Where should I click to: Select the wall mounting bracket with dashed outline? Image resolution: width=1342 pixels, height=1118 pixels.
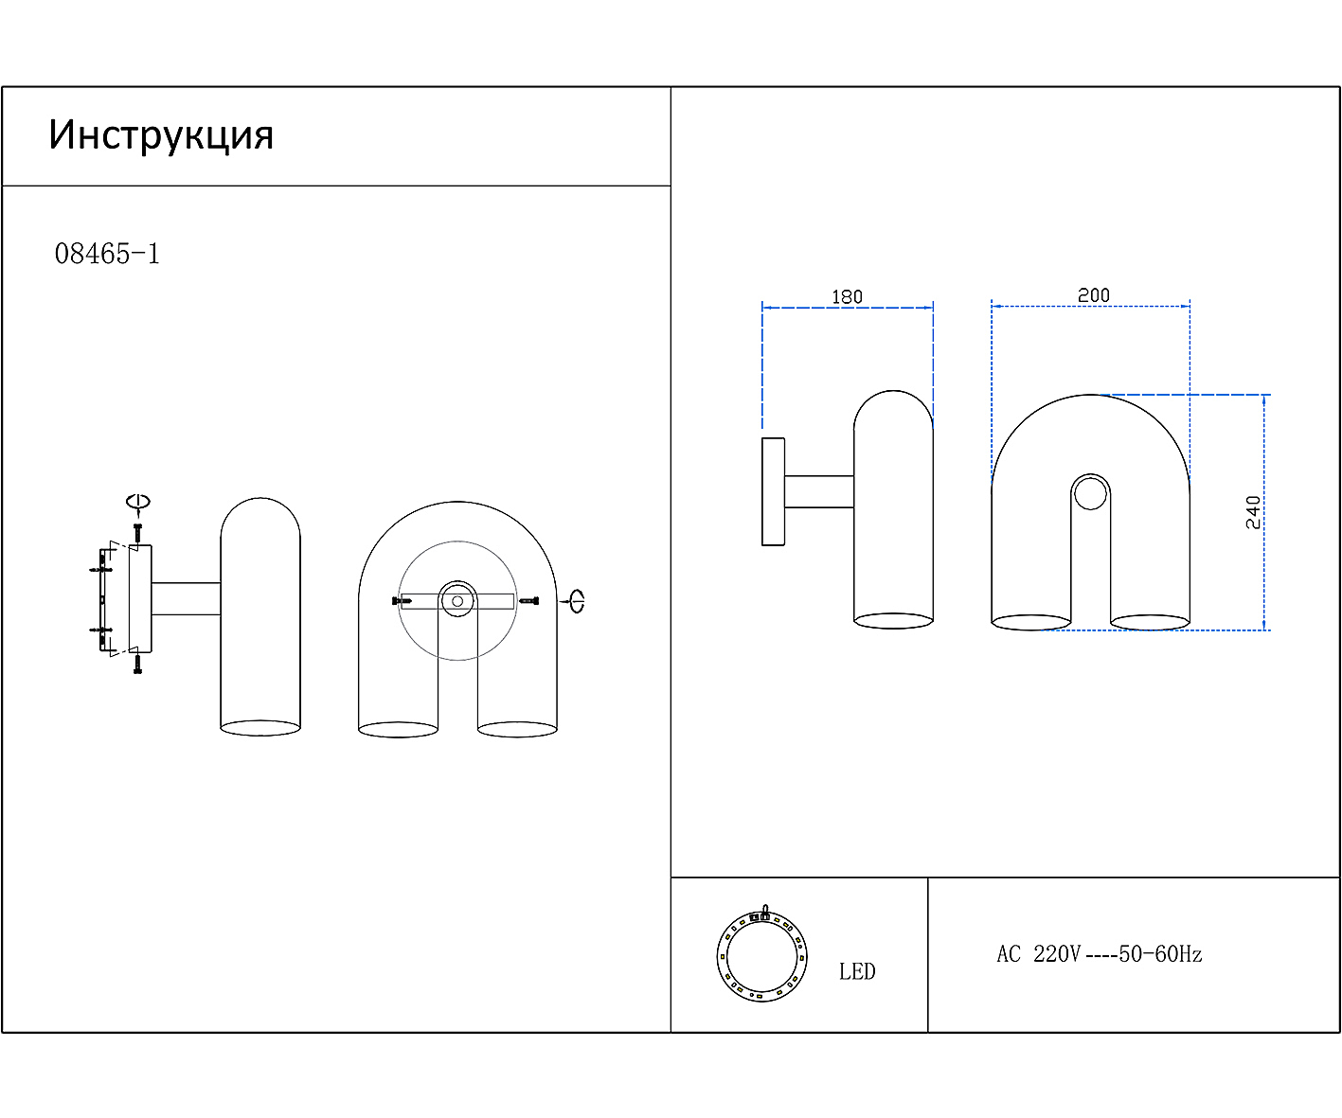104,600
